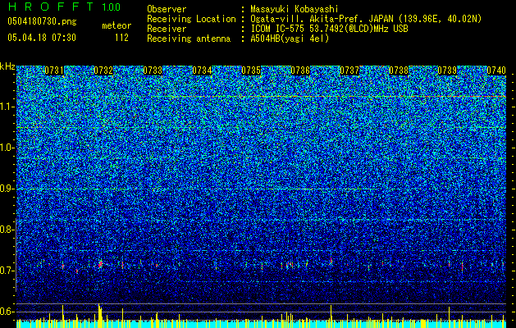Click the bright red meteor echo near 0732

100,263
